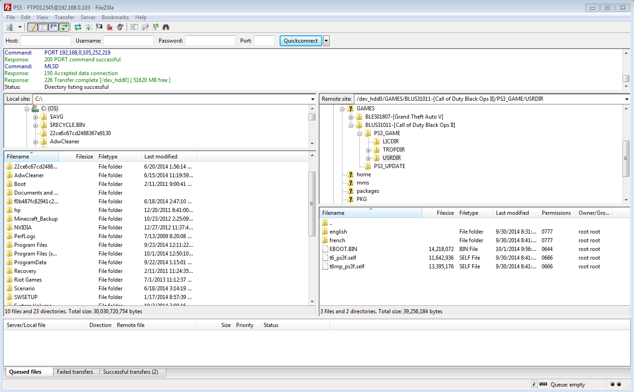Click the Quickconnect button
Viewport: 634px width, 392px height.
pyautogui.click(x=301, y=41)
